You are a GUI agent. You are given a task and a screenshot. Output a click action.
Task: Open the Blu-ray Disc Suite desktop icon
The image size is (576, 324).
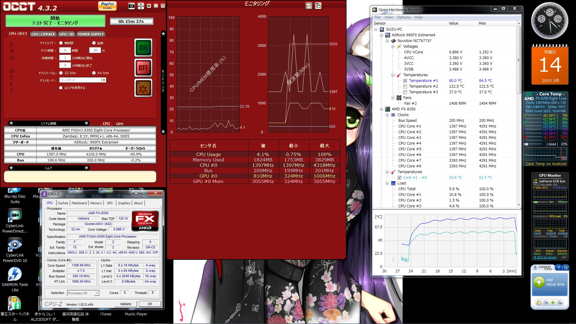(x=15, y=195)
